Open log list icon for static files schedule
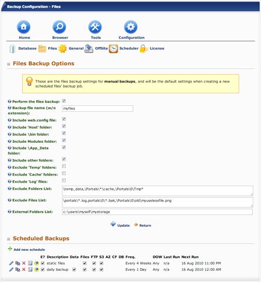261x282 pixels. click(30, 263)
